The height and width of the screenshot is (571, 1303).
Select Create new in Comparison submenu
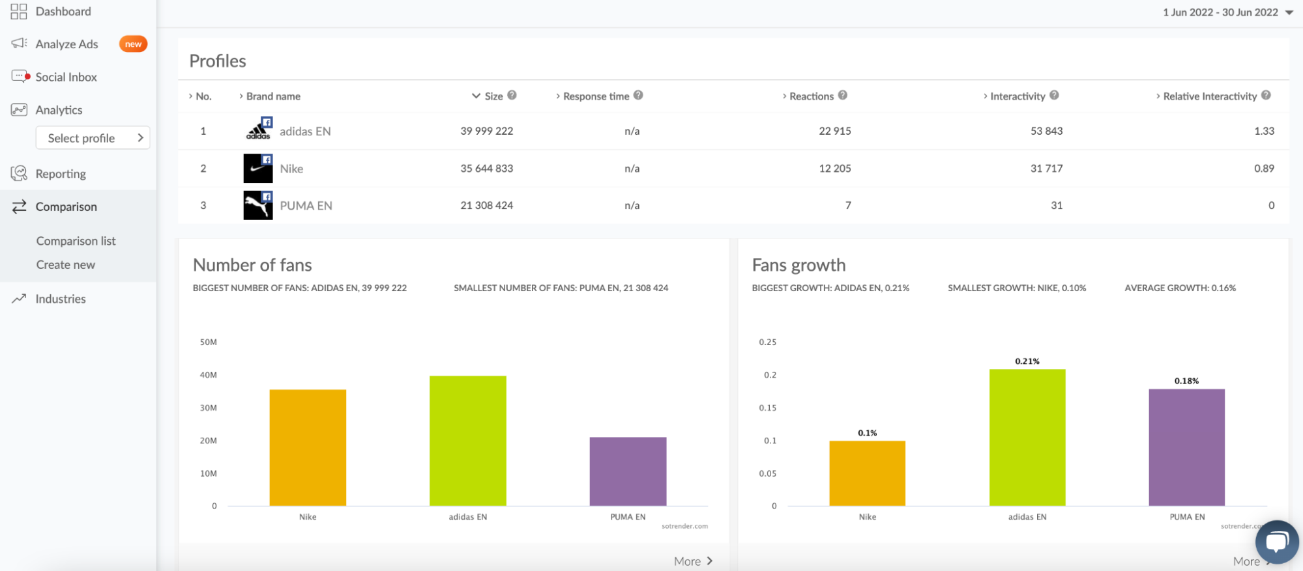65,265
